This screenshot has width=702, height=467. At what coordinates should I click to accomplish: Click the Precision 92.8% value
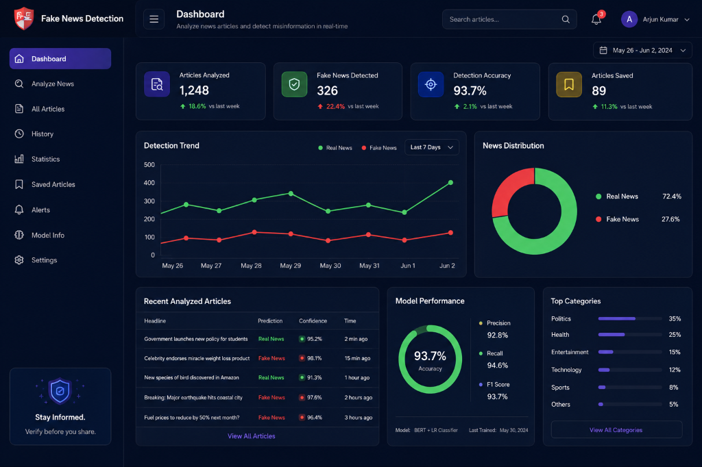498,335
